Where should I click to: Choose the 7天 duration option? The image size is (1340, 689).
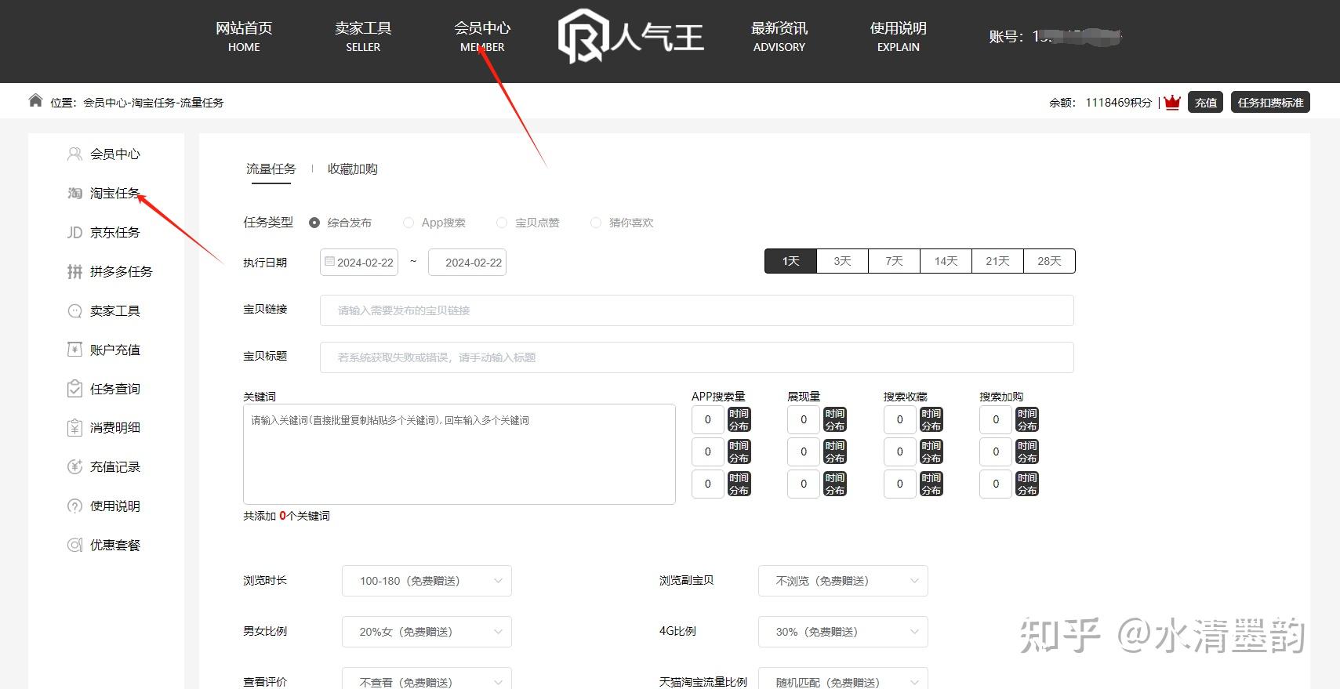pyautogui.click(x=894, y=261)
